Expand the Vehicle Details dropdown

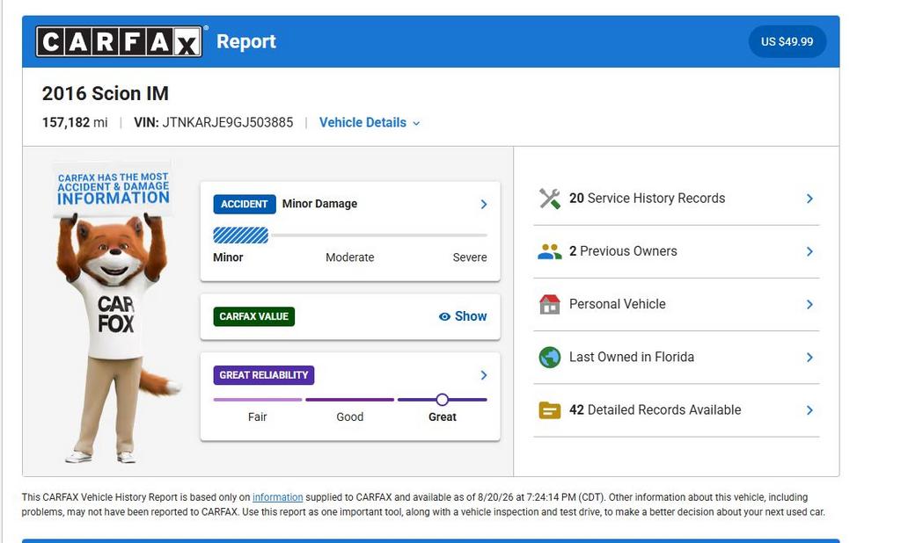(x=370, y=122)
